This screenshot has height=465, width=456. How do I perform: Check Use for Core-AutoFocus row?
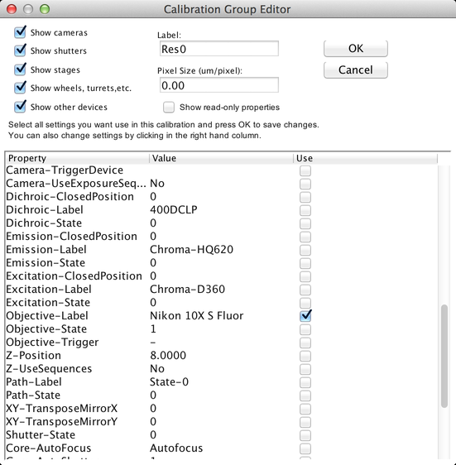305,448
